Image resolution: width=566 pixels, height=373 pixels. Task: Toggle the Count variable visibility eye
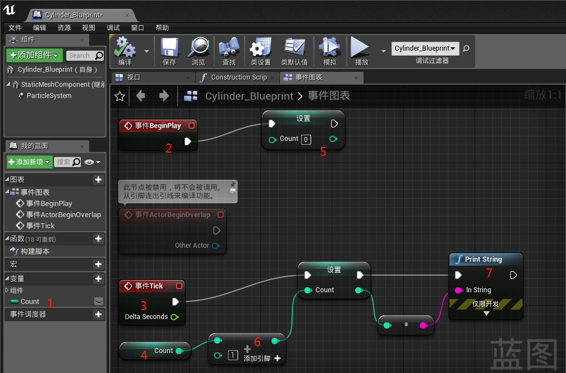click(x=99, y=301)
